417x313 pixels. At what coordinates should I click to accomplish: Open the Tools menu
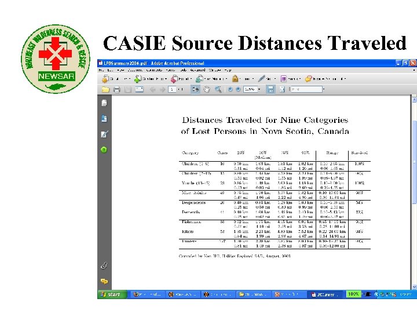183,70
